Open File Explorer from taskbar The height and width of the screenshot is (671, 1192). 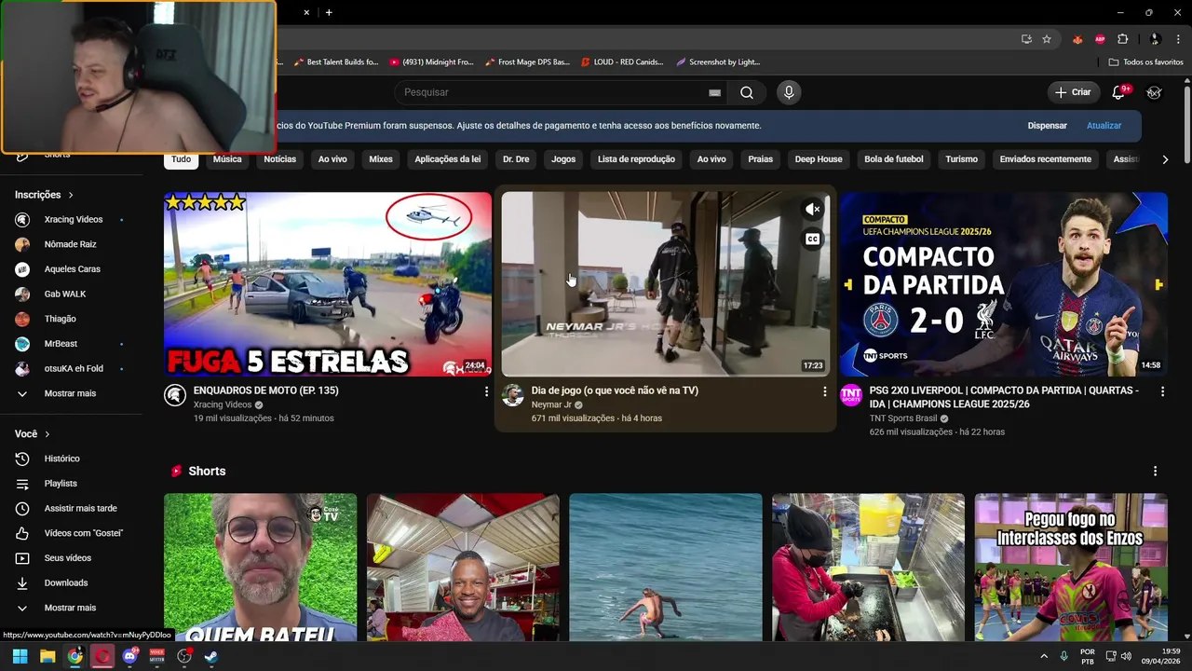(47, 656)
